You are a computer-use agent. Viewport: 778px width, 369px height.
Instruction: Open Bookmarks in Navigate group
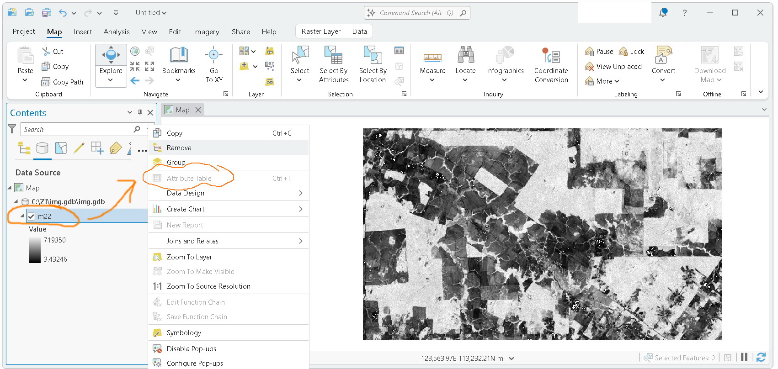coord(179,64)
